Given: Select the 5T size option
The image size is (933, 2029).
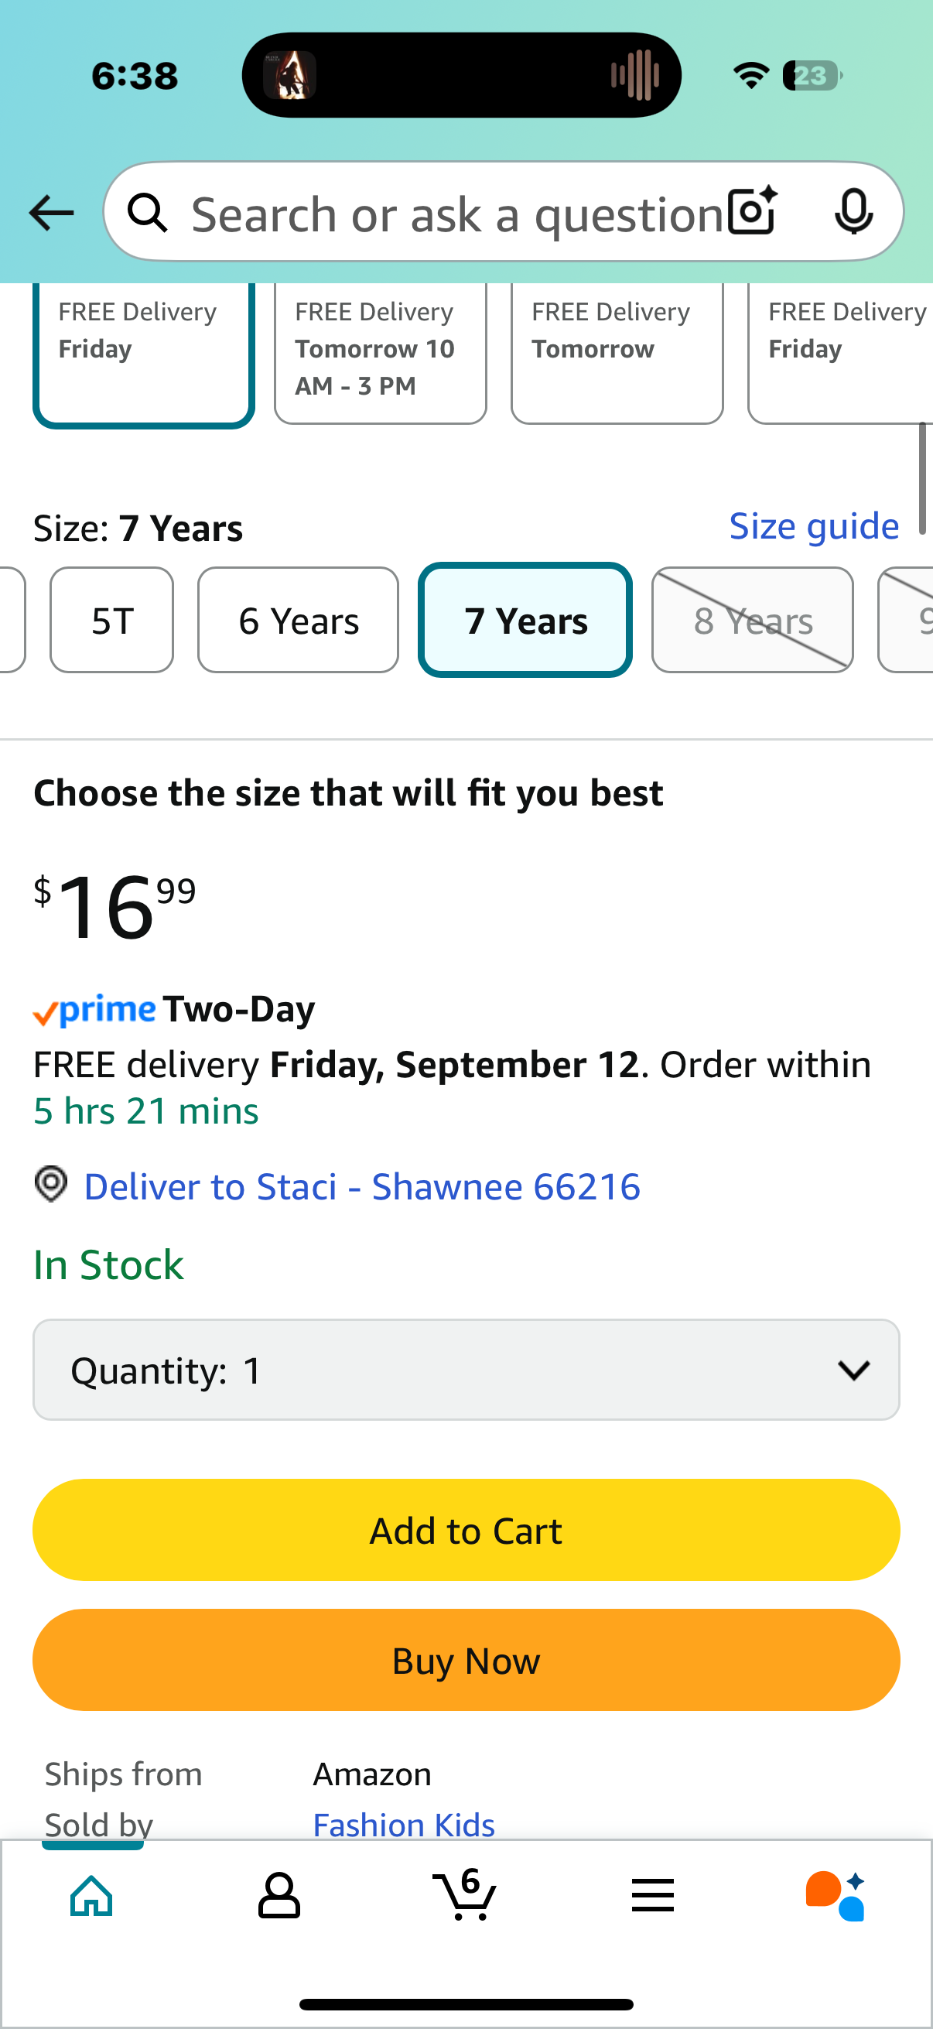Looking at the screenshot, I should [x=112, y=620].
